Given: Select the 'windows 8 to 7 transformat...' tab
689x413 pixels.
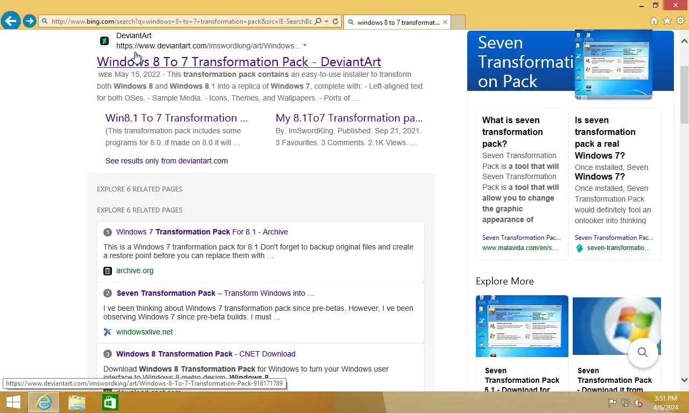Looking at the screenshot, I should pyautogui.click(x=398, y=22).
